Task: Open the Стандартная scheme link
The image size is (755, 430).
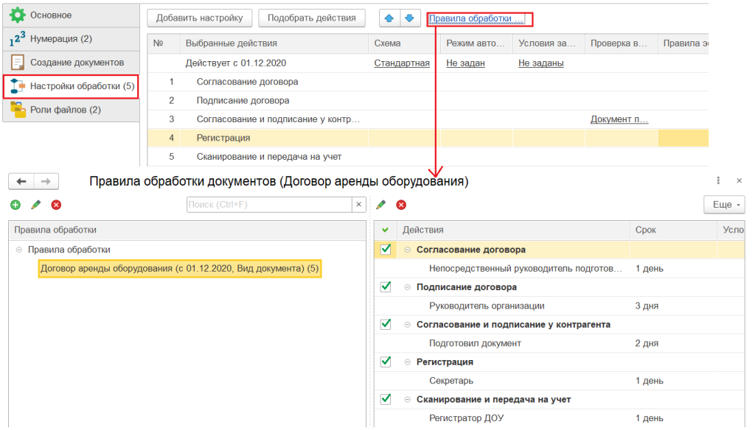Action: 402,63
